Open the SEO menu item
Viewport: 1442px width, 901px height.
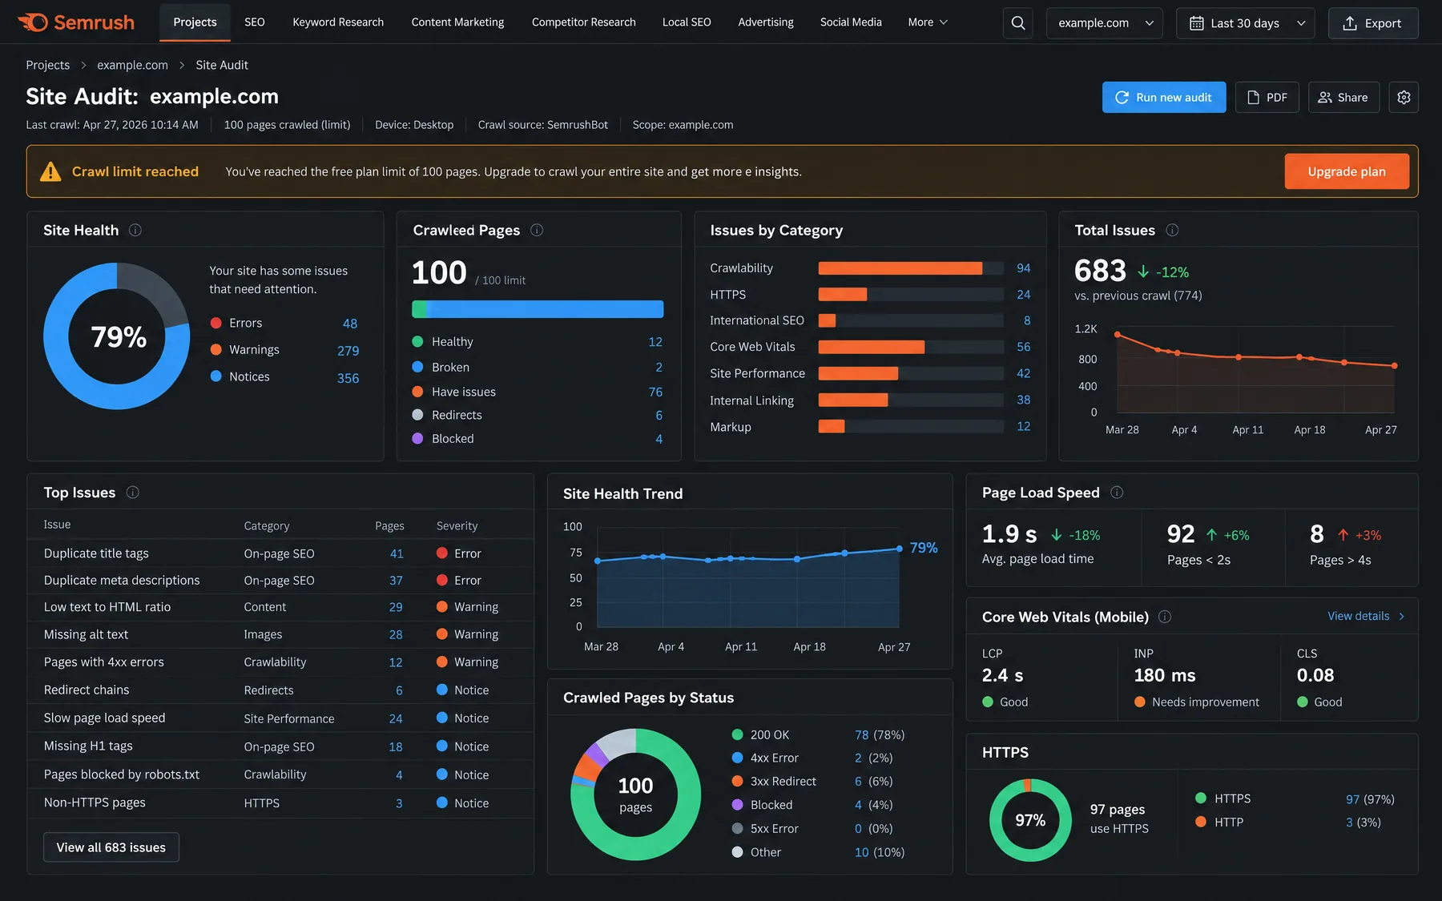pyautogui.click(x=255, y=22)
